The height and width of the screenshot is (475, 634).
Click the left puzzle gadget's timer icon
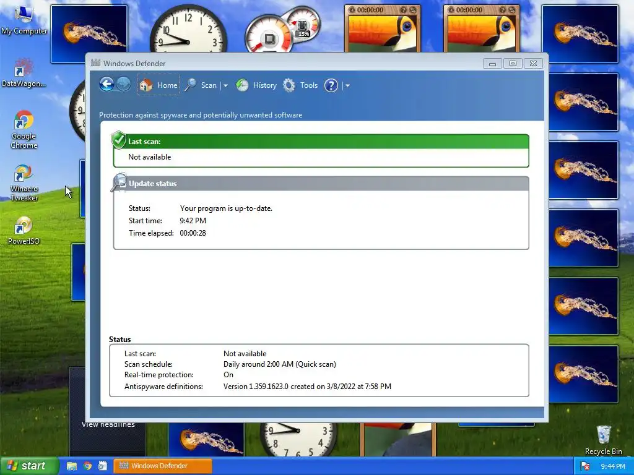tap(352, 10)
